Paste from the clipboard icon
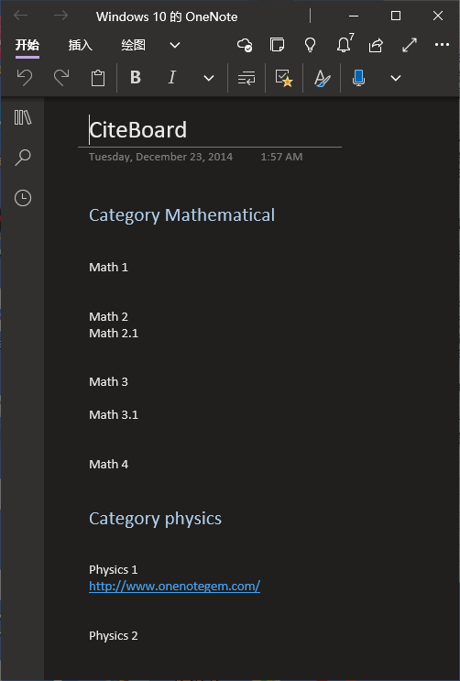Image resolution: width=460 pixels, height=681 pixels. pyautogui.click(x=98, y=78)
